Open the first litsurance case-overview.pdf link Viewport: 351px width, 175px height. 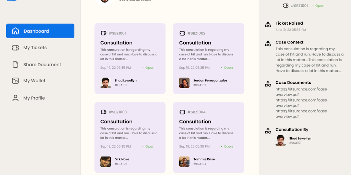click(302, 92)
